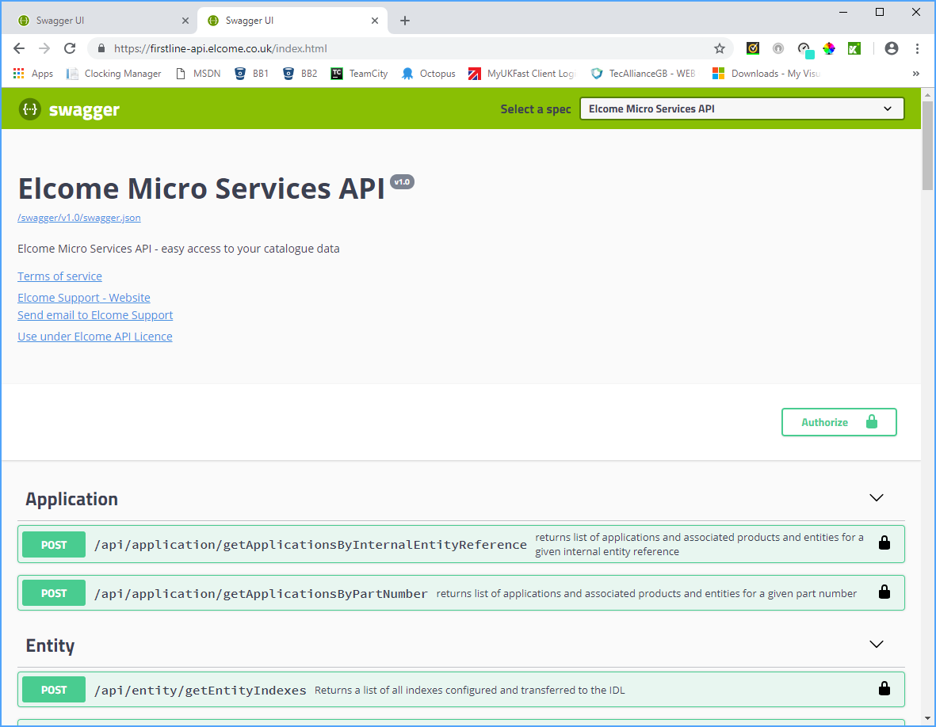Image resolution: width=936 pixels, height=727 pixels.
Task: Expand the POST getApplicationsByInternalEntityReference endpoint
Action: [460, 544]
